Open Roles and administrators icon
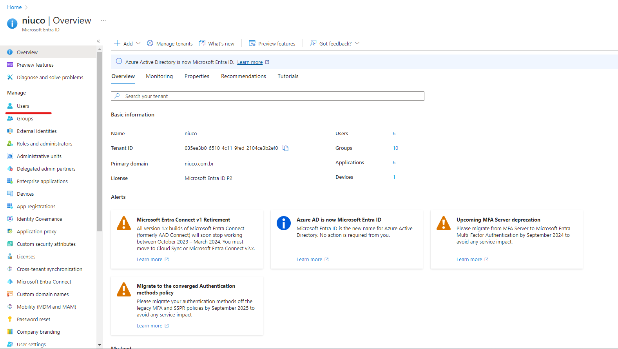The height and width of the screenshot is (349, 618). tap(10, 144)
